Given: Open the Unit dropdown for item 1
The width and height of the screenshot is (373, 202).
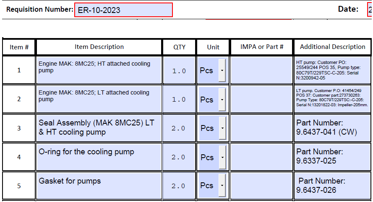Looking at the screenshot, I should point(222,70).
